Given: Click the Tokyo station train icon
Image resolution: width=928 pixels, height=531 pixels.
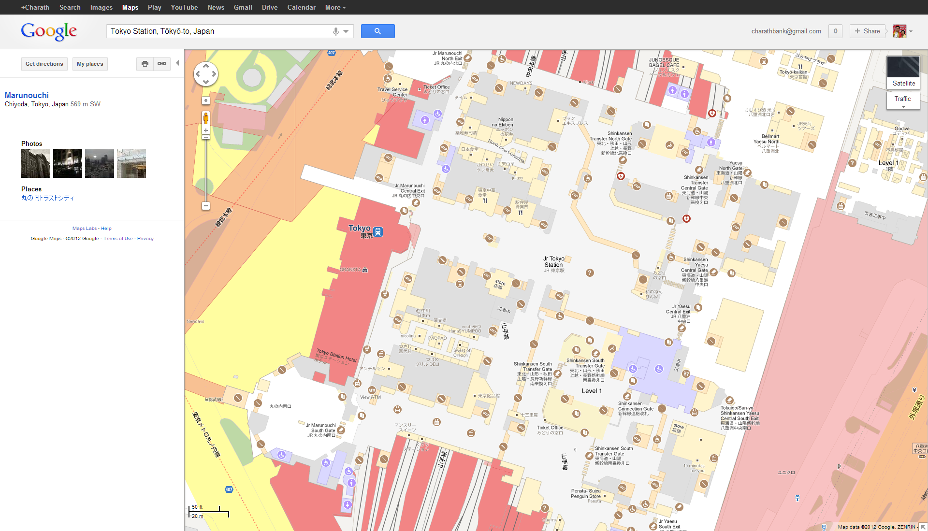Looking at the screenshot, I should pos(378,232).
